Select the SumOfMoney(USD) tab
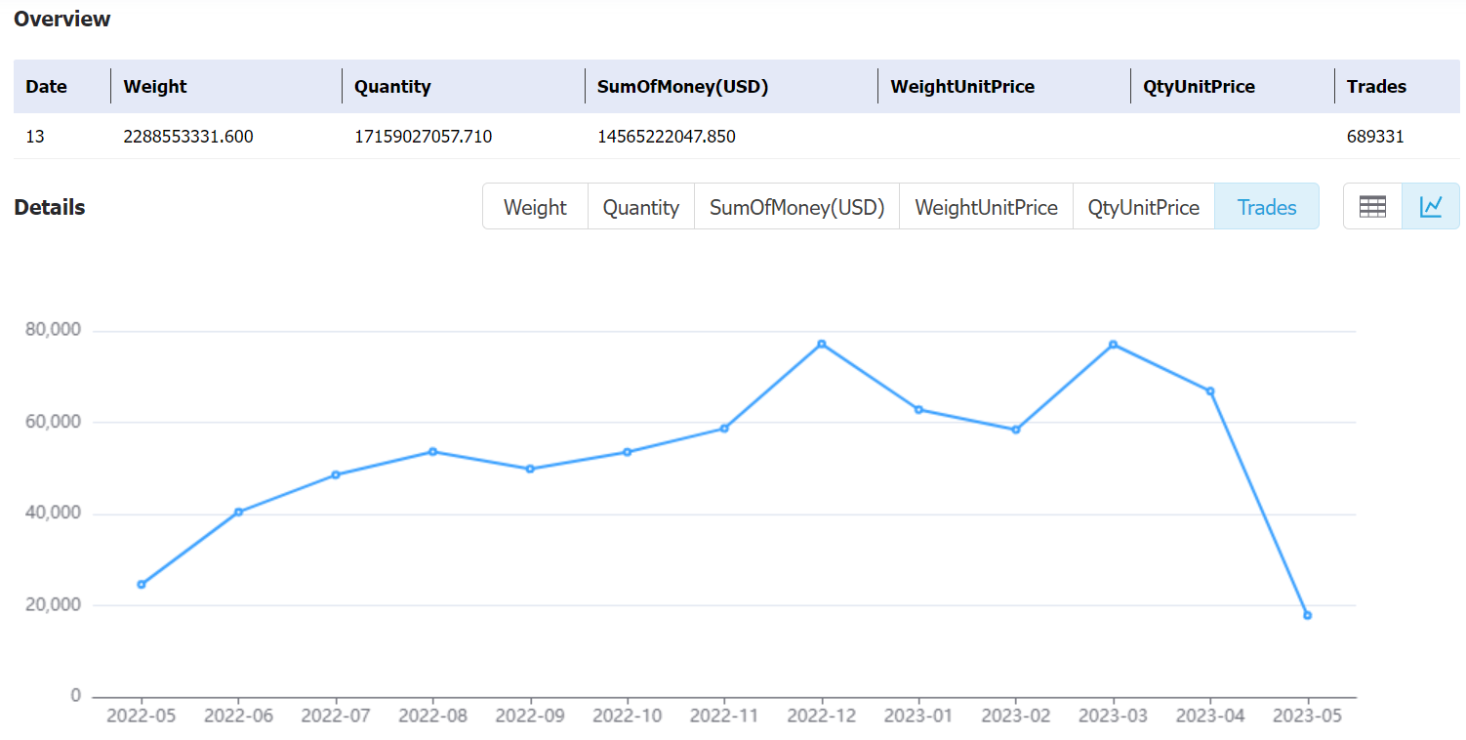1466x740 pixels. tap(796, 207)
